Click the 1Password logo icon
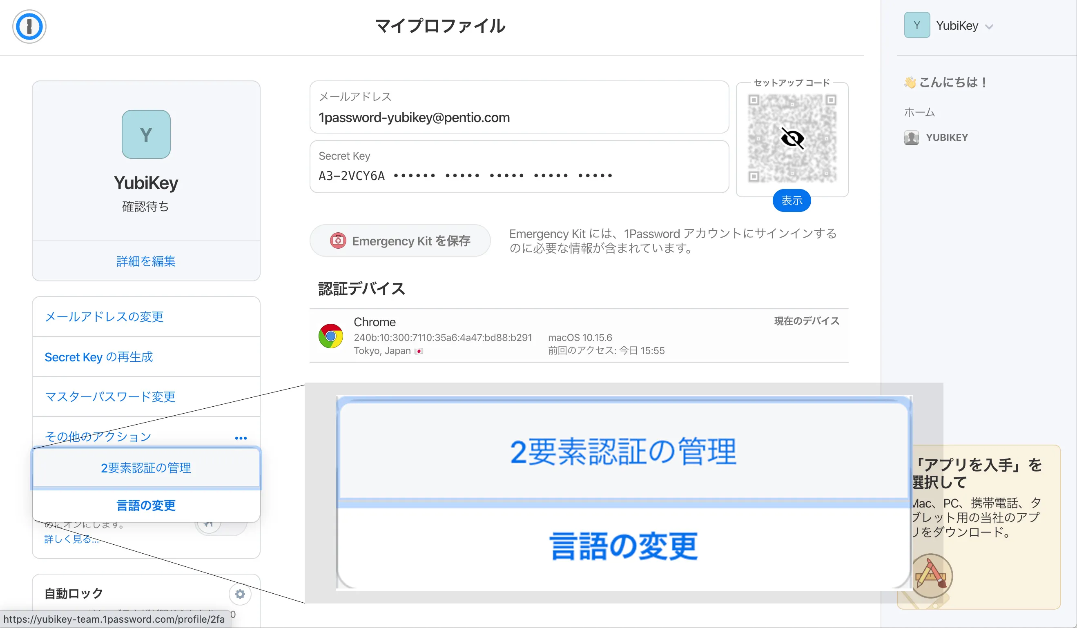 pos(29,27)
